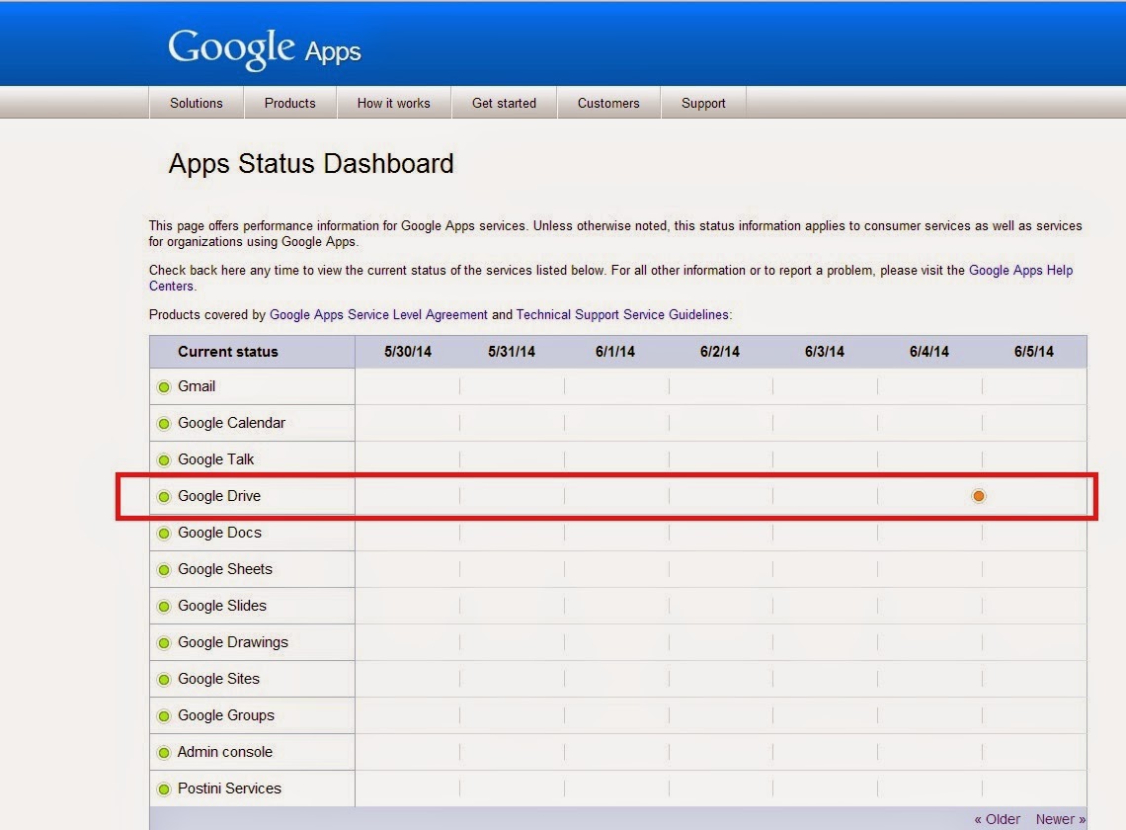The width and height of the screenshot is (1126, 830).
Task: Click the Admin console service name
Action: point(225,752)
